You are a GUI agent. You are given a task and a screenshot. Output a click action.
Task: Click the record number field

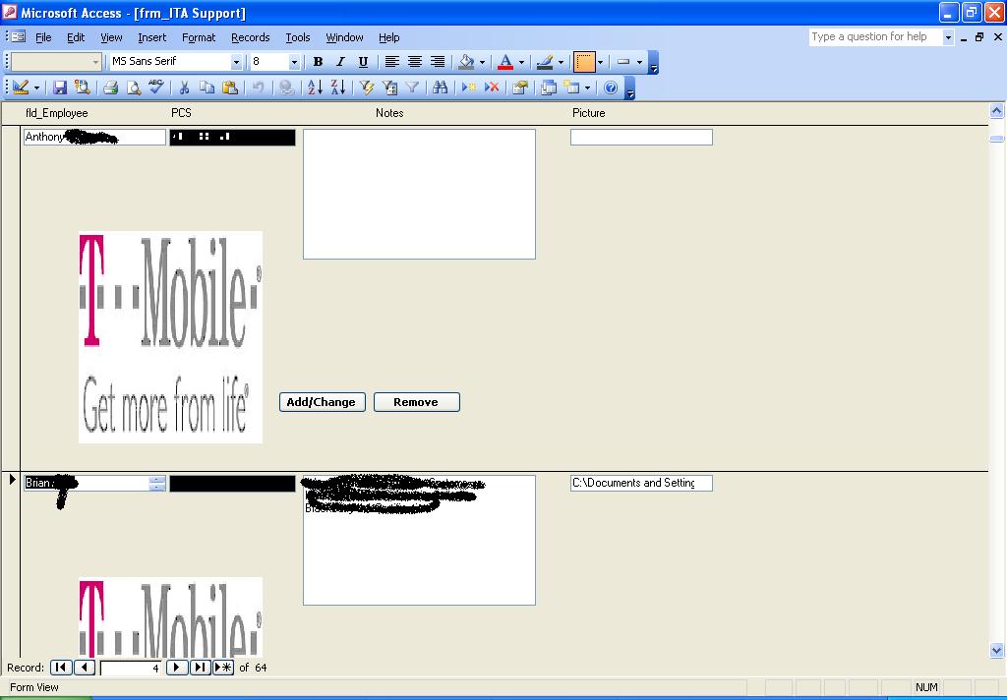click(131, 668)
